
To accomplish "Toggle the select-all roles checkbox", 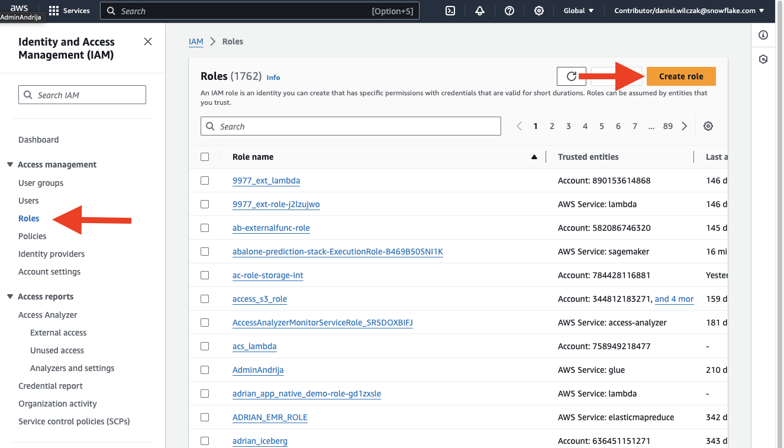I will [x=205, y=157].
